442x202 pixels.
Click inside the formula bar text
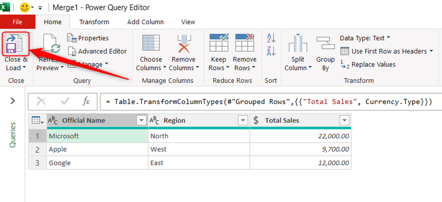269,102
